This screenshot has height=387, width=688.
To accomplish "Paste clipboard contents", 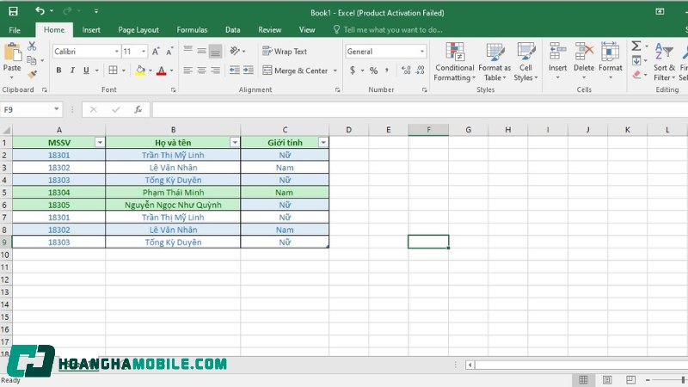I will coord(12,56).
